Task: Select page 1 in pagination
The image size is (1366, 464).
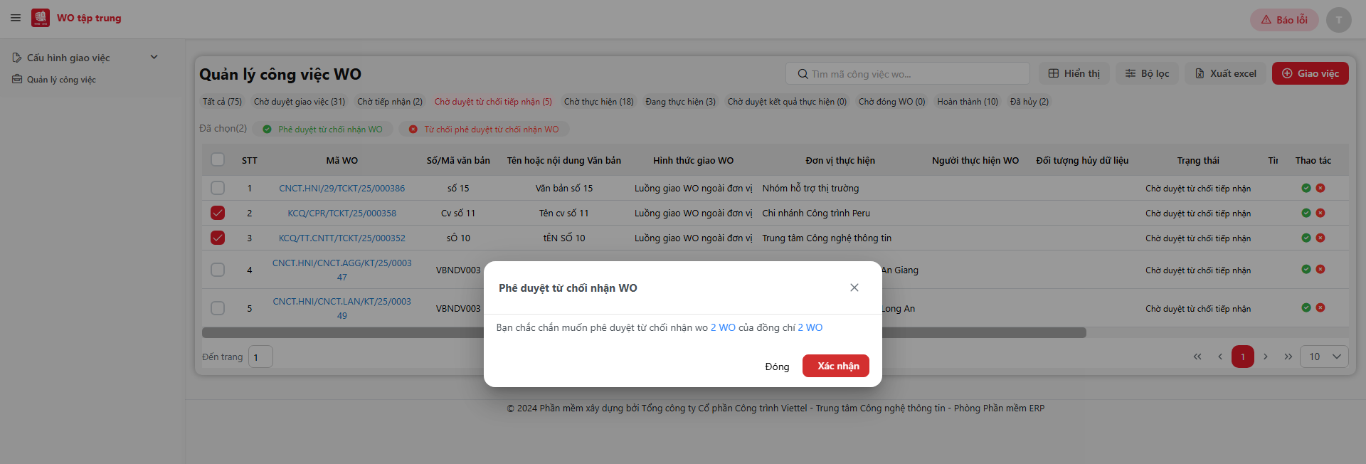Action: coord(1243,357)
